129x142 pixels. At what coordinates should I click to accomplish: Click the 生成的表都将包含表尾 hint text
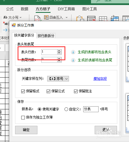(95, 60)
